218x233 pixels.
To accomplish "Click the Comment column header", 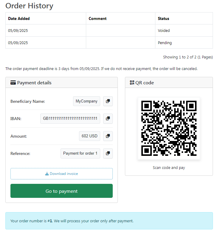I will tap(98, 18).
